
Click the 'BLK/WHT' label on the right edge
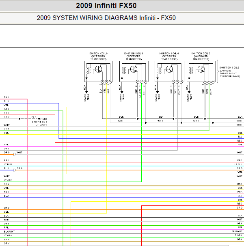(x=237, y=231)
